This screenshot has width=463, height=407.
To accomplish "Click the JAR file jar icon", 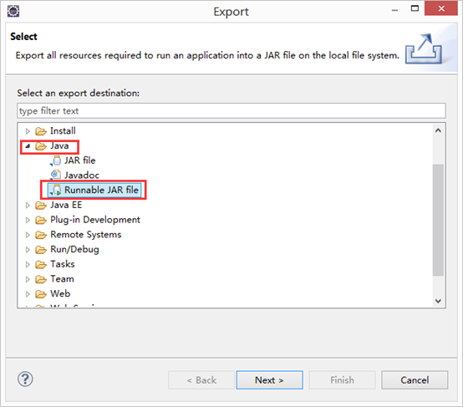I will (x=56, y=160).
